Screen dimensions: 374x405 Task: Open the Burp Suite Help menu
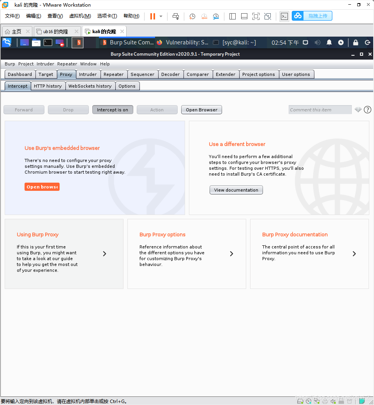point(105,64)
